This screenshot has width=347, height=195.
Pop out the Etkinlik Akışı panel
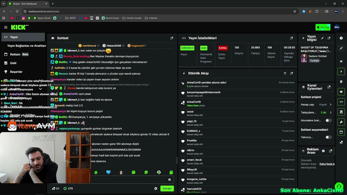click(291, 73)
